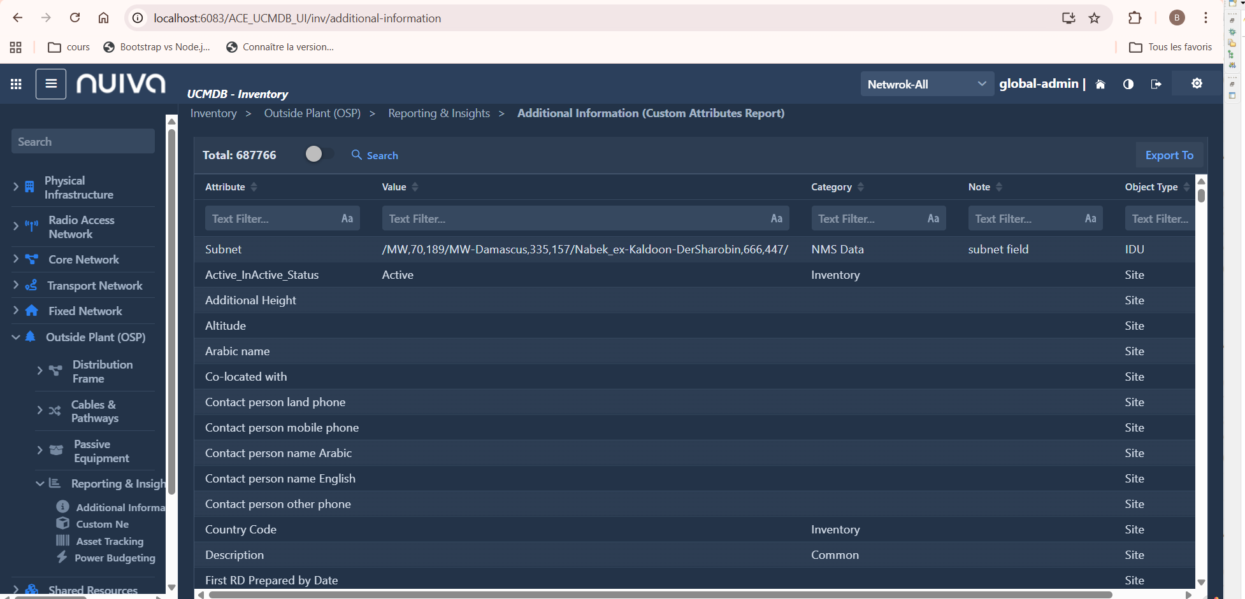Open settings gear in header
This screenshot has width=1245, height=599.
[x=1197, y=83]
